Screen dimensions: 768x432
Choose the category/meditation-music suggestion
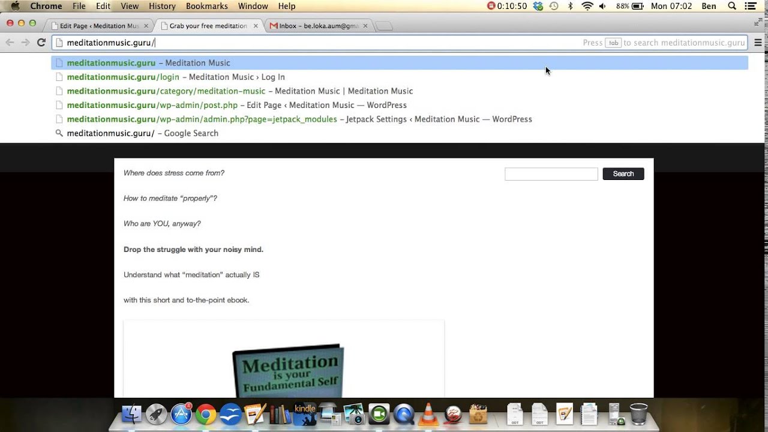coord(400,91)
